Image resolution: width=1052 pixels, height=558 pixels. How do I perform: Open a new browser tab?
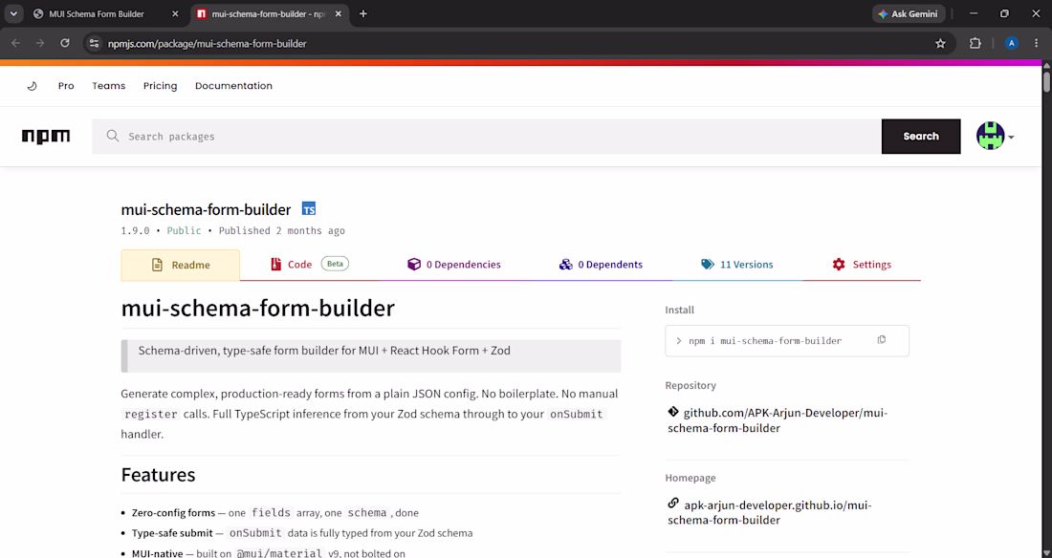pos(363,13)
